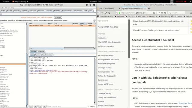Open site map filter help question icon
Screen dimensions: 192x108
[94, 20]
